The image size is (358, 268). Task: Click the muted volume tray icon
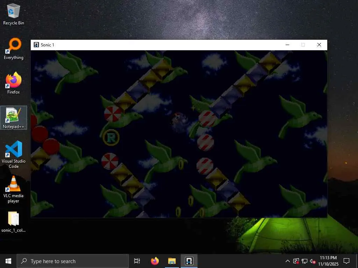[313, 261]
